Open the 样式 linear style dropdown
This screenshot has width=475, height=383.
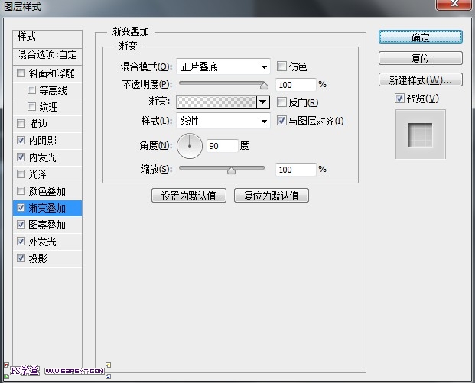[x=223, y=121]
